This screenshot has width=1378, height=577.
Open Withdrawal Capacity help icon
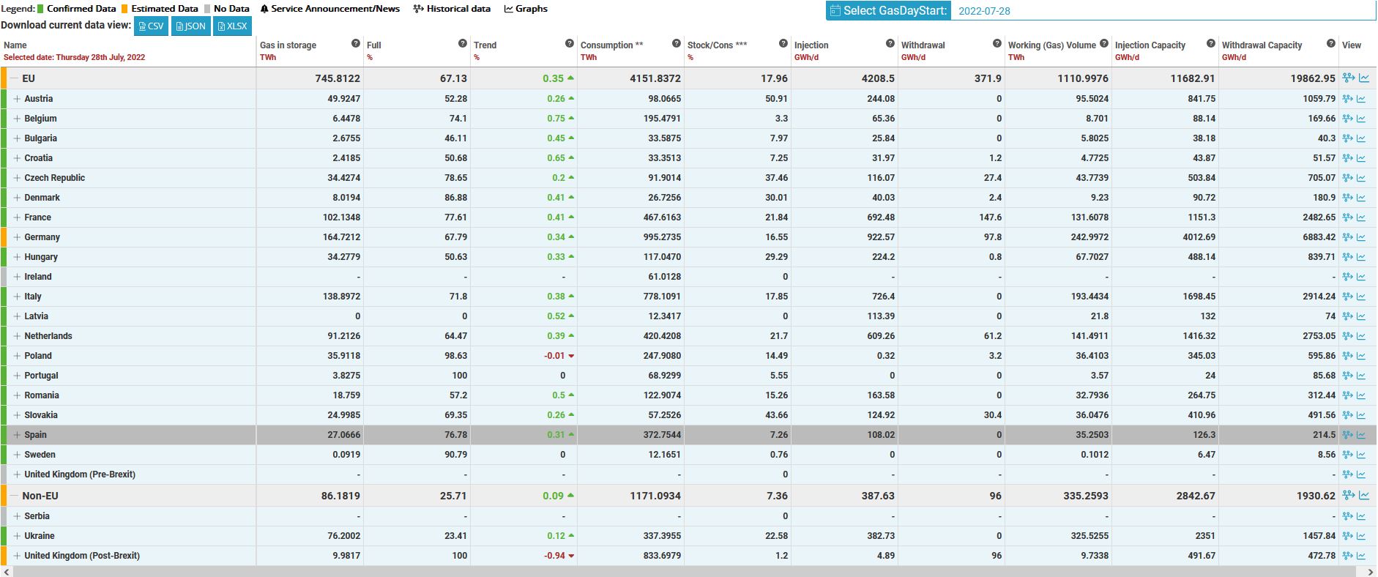pyautogui.click(x=1331, y=44)
